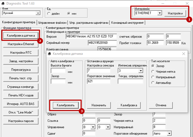
Task: Click Завод. настройки button
Action: (21, 61)
